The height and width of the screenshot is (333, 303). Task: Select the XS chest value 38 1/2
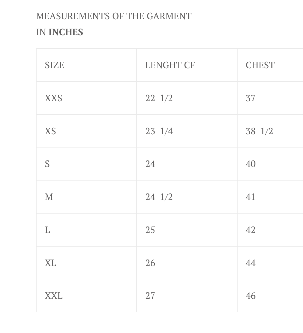259,131
